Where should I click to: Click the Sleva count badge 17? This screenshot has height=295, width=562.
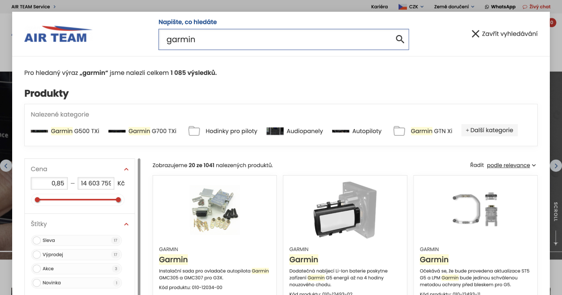tap(115, 241)
